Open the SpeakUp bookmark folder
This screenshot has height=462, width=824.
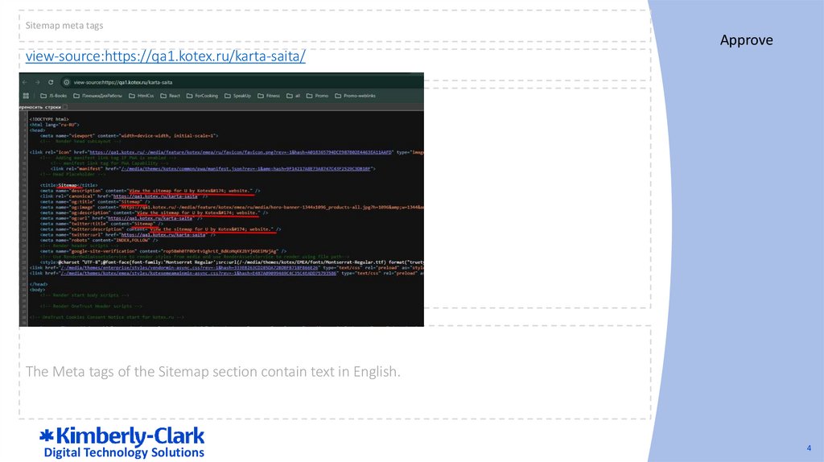coord(237,96)
